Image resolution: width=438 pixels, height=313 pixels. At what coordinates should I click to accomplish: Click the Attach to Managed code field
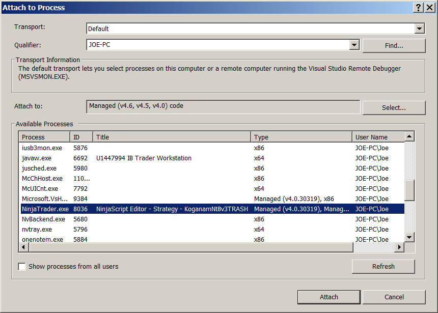[x=223, y=107]
